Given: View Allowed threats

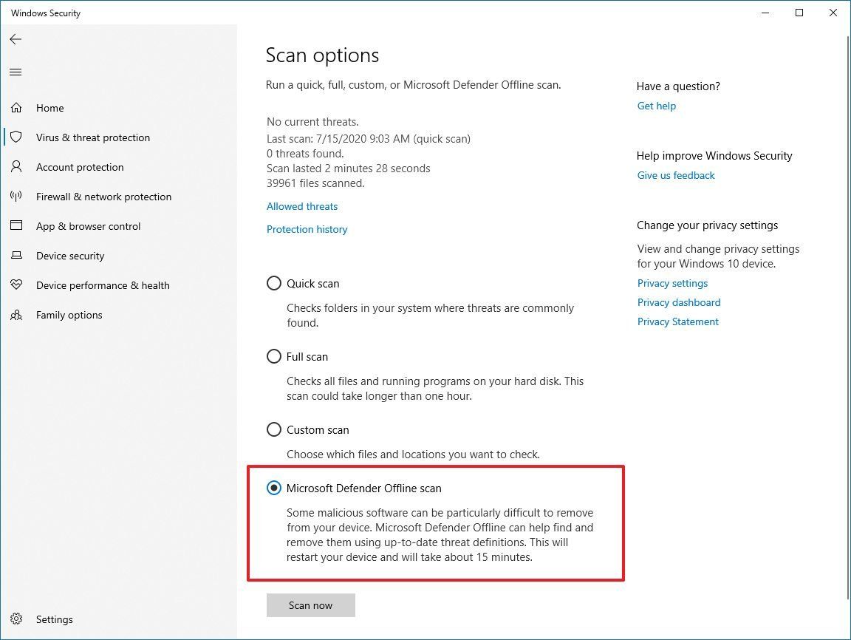Looking at the screenshot, I should point(301,206).
